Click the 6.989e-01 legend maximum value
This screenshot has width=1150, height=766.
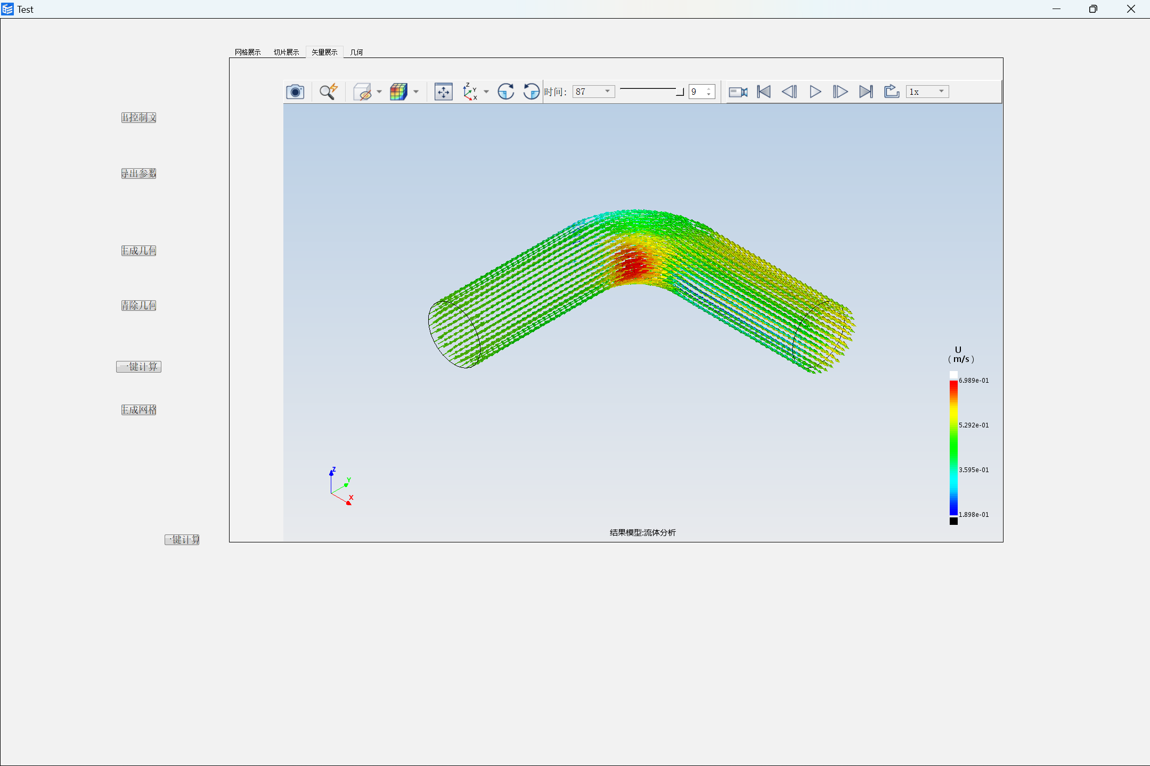click(x=974, y=381)
